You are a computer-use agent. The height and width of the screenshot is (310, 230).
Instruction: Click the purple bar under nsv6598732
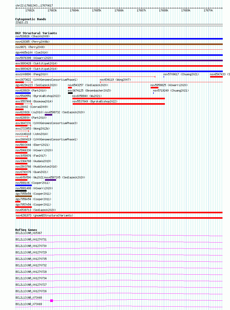tap(48, 115)
